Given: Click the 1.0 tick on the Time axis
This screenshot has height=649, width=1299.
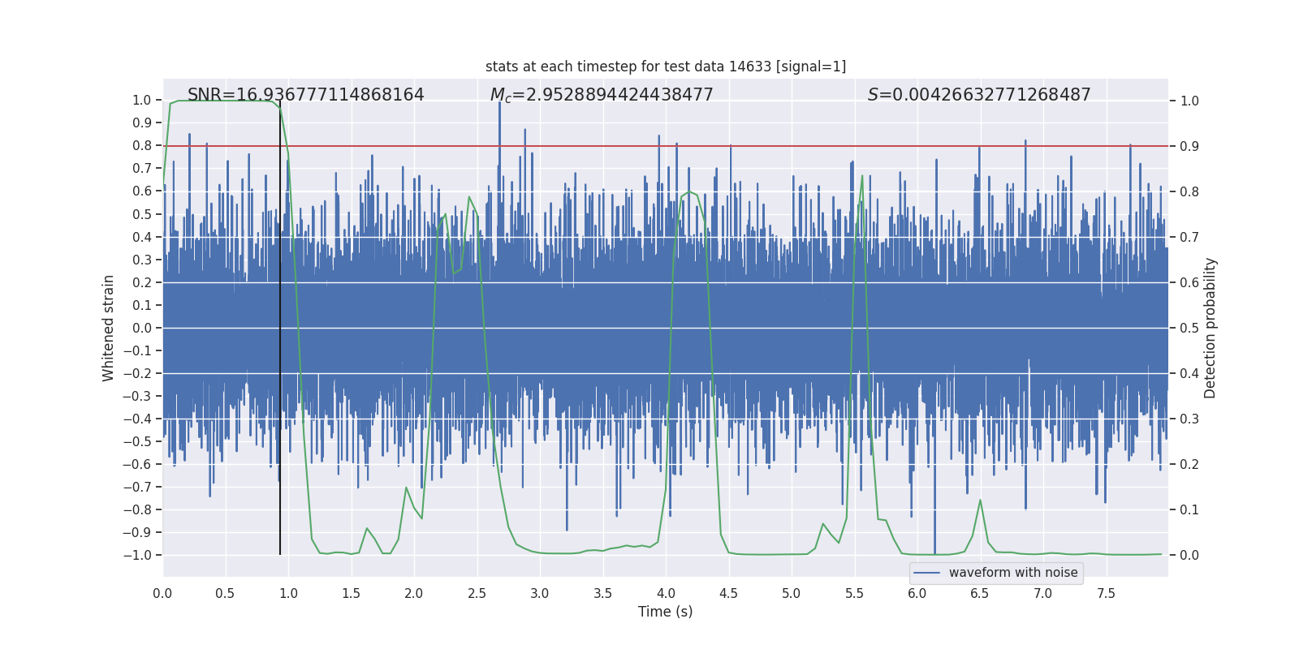Looking at the screenshot, I should point(288,593).
